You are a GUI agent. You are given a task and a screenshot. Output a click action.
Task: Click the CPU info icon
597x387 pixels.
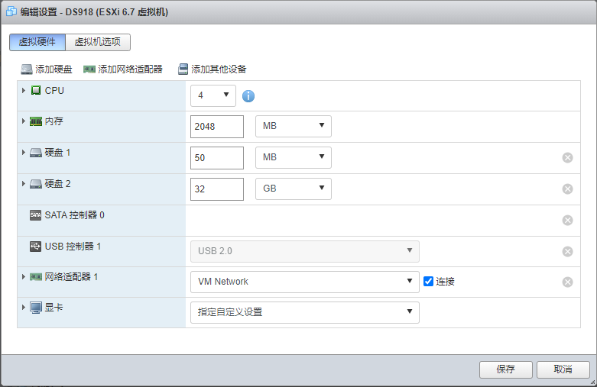[x=248, y=96]
